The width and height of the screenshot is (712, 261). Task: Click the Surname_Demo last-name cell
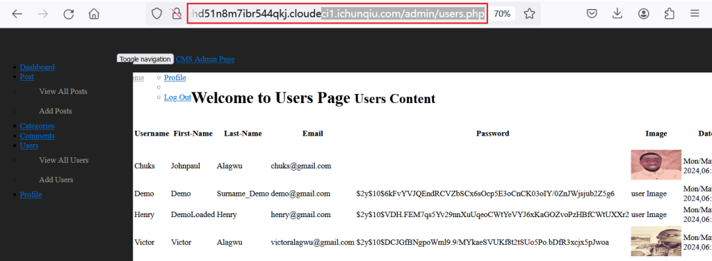pyautogui.click(x=243, y=193)
